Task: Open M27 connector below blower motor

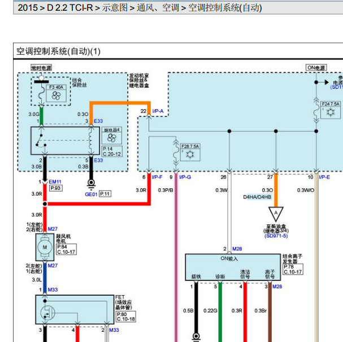Action: point(53,266)
